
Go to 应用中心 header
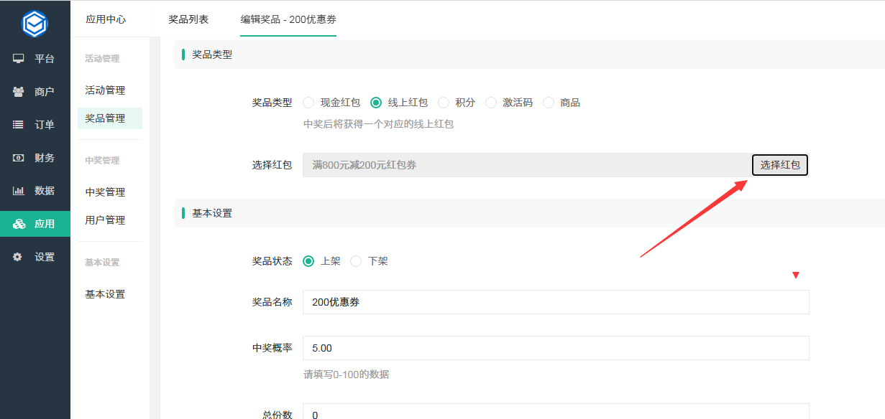(x=106, y=19)
